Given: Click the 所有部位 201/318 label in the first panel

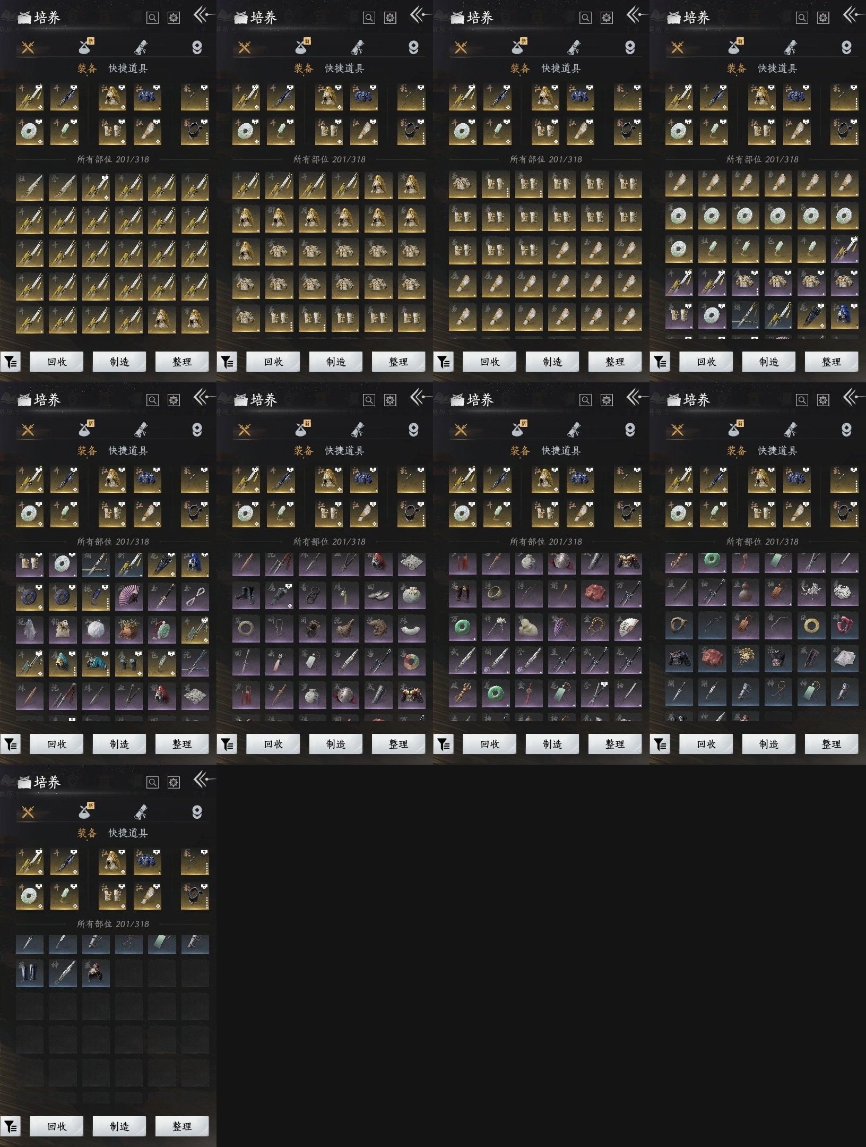Looking at the screenshot, I should point(112,159).
